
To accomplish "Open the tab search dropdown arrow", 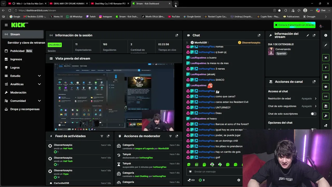I will [3, 4].
